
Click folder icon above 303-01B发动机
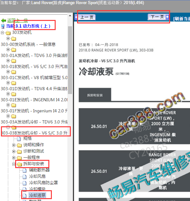[x=14, y=61]
